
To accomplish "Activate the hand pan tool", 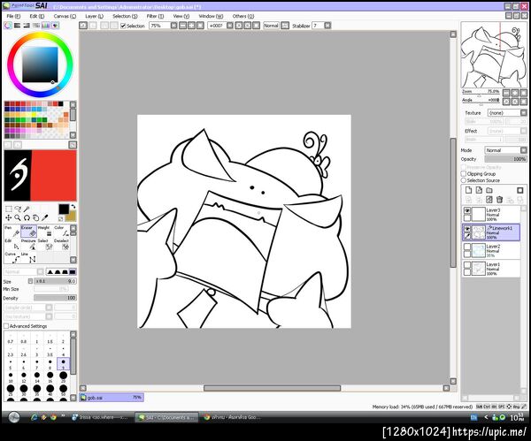I will tap(35, 217).
